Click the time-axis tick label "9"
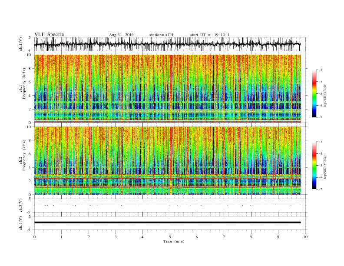344x266 pixels. coord(278,237)
